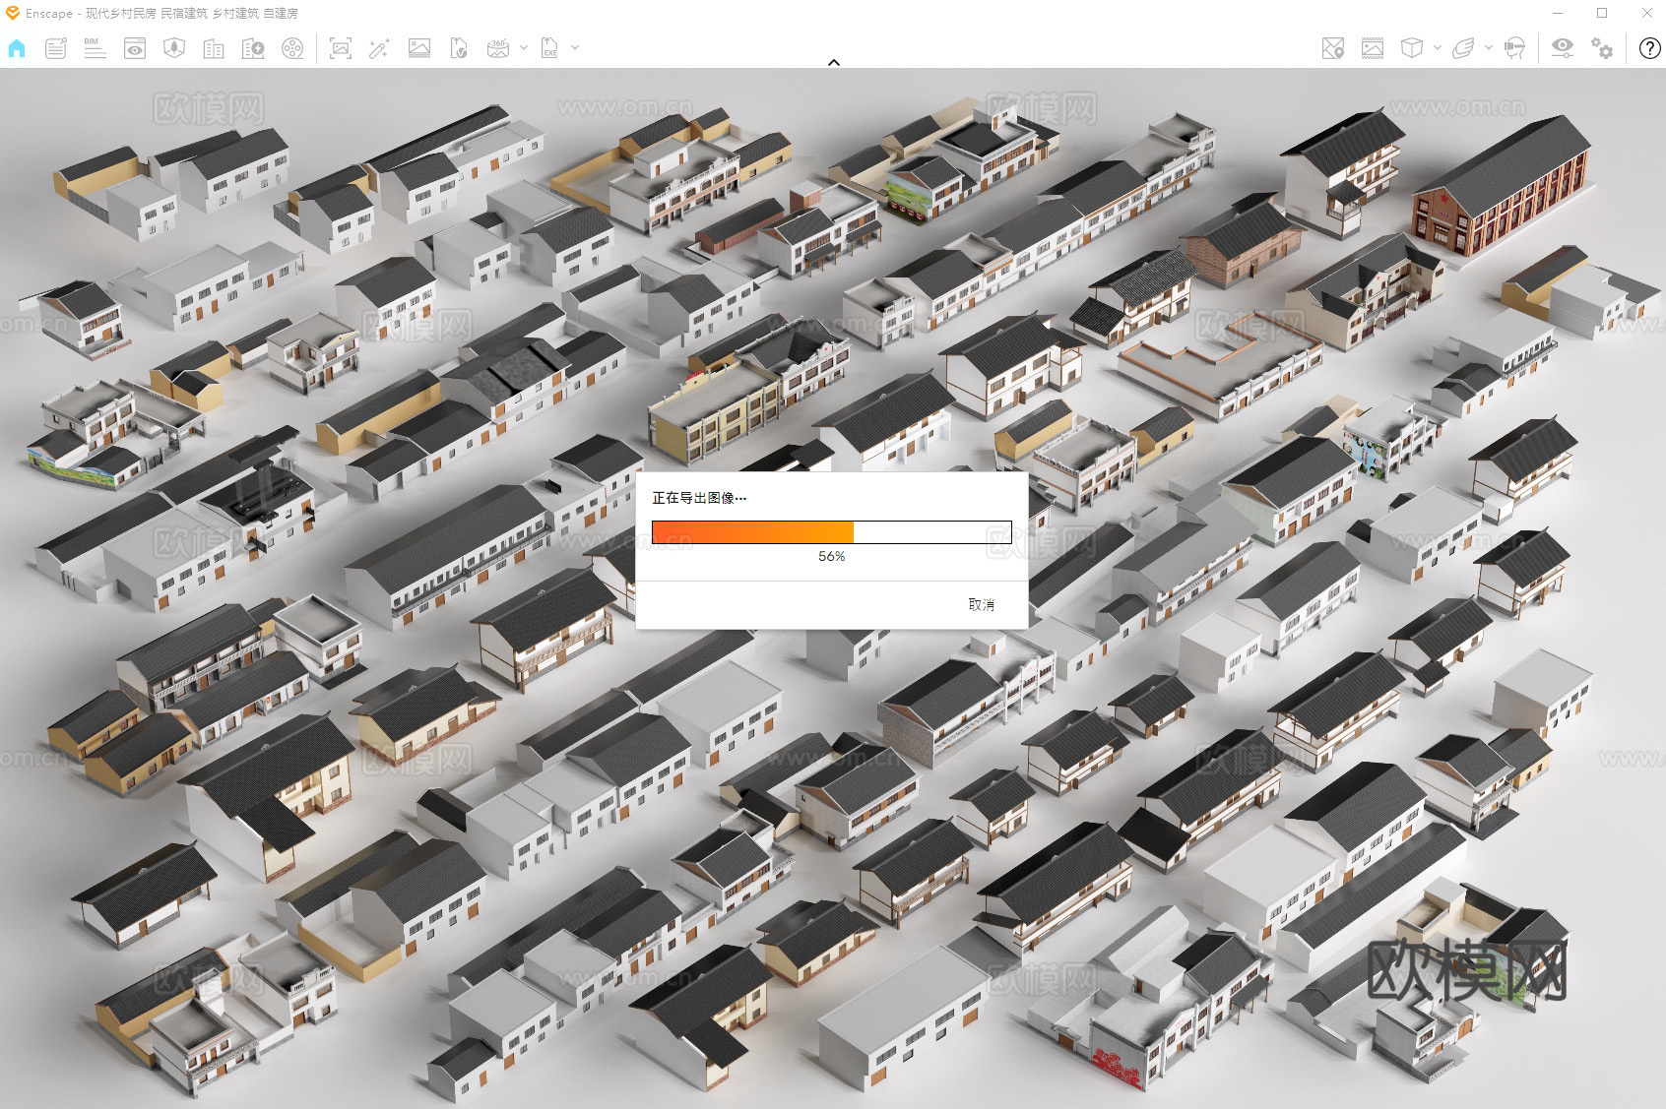This screenshot has width=1666, height=1109.
Task: Minimize the Enscape window
Action: 1558,13
